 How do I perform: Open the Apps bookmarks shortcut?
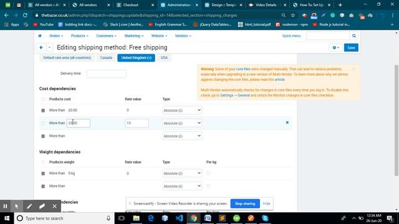point(12,24)
